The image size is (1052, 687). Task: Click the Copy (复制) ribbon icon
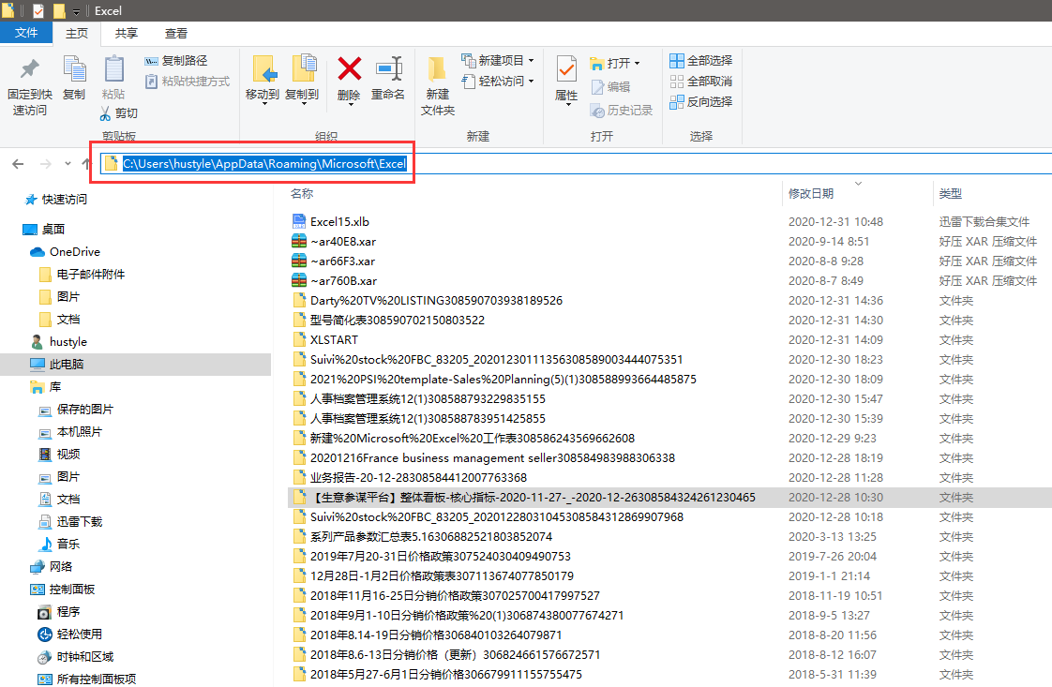74,69
